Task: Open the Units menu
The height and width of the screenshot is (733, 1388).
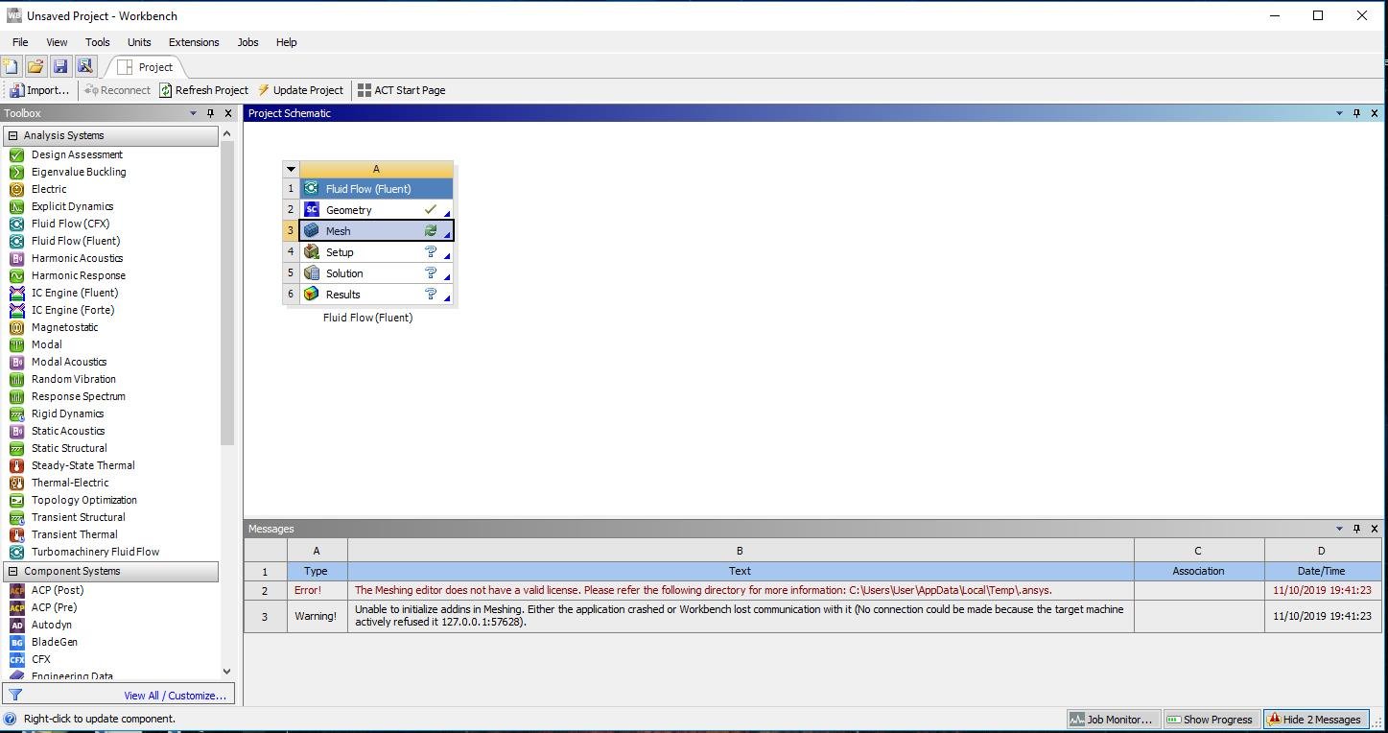Action: pos(139,42)
